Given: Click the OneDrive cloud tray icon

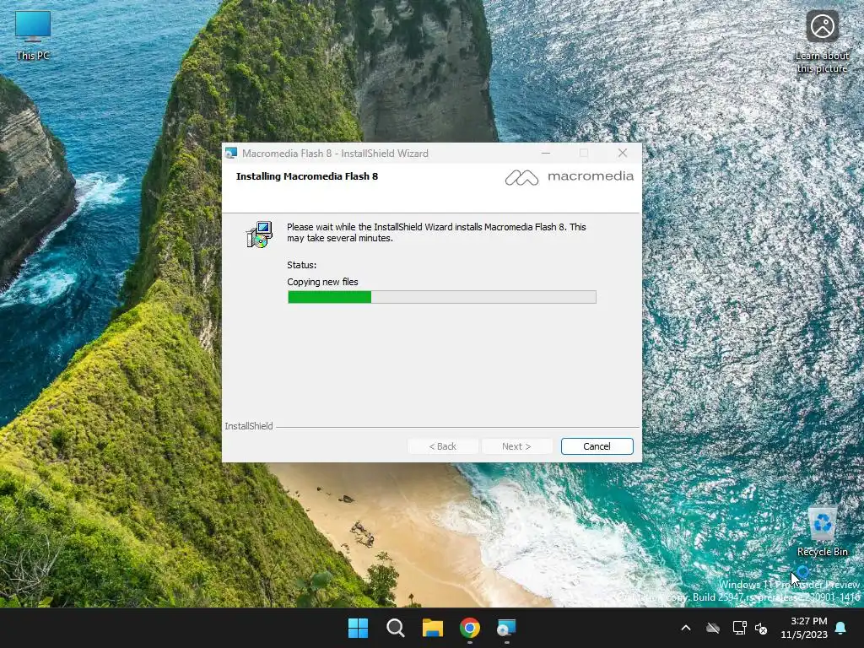Looking at the screenshot, I should pyautogui.click(x=713, y=628).
